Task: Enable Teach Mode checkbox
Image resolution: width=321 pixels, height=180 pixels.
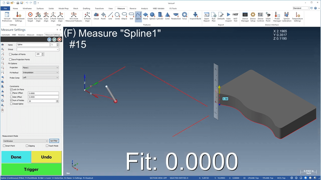Action: point(47,146)
